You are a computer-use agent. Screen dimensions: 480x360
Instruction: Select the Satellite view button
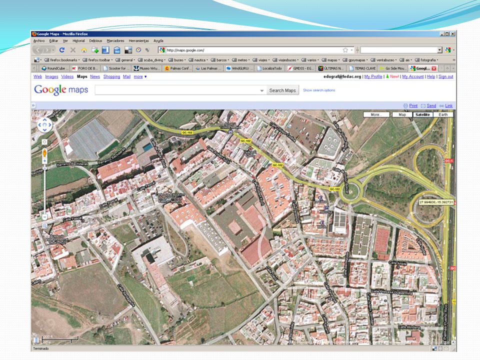point(423,114)
